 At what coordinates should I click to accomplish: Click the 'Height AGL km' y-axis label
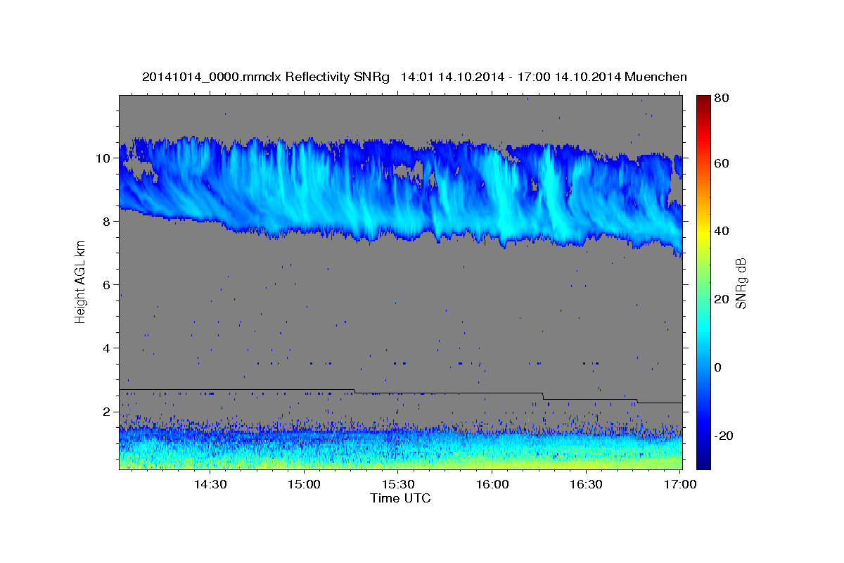(80, 281)
